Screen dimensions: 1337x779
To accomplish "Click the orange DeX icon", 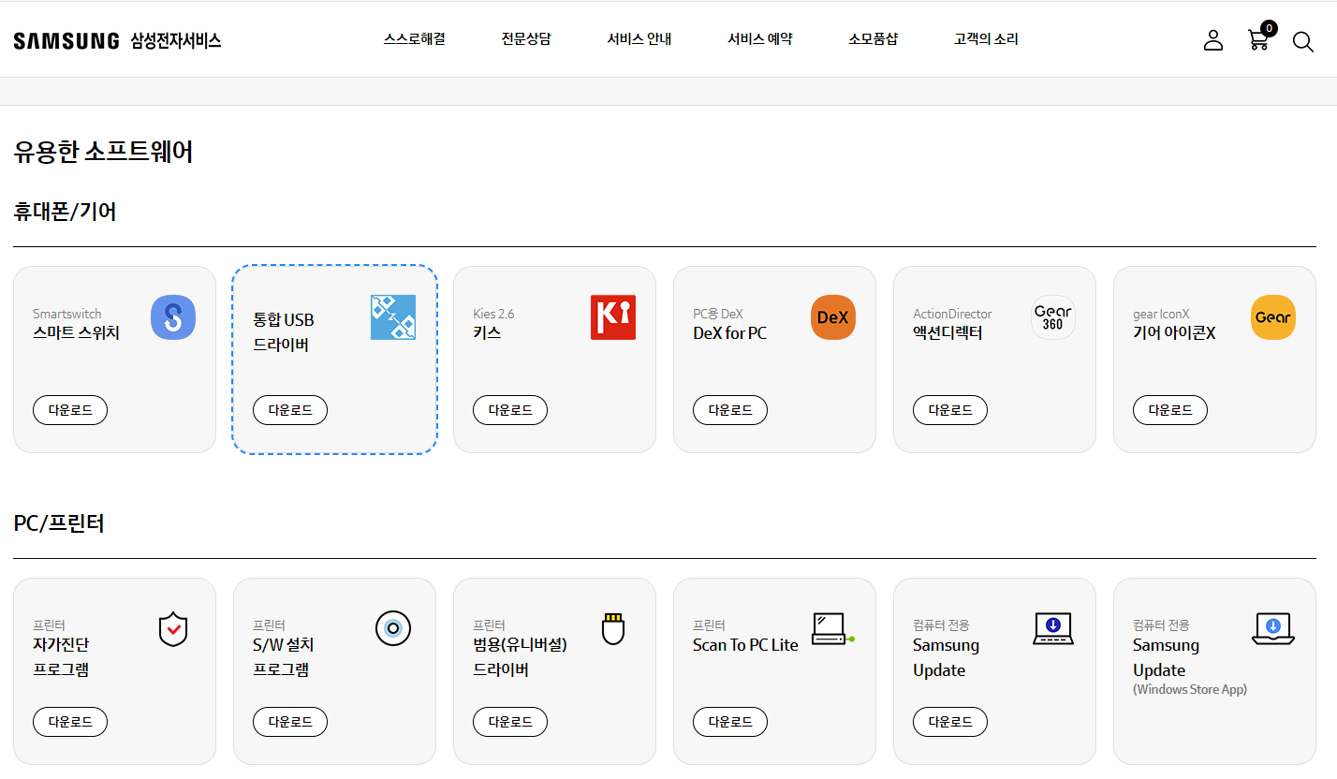I will pyautogui.click(x=833, y=317).
